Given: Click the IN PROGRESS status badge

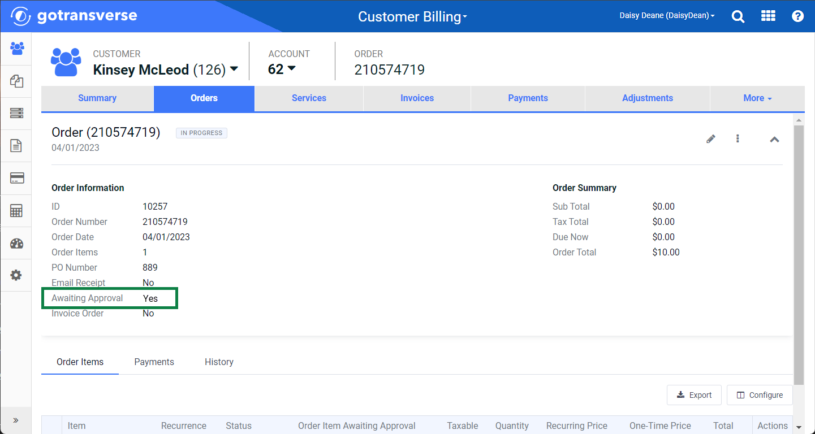Looking at the screenshot, I should pyautogui.click(x=201, y=133).
